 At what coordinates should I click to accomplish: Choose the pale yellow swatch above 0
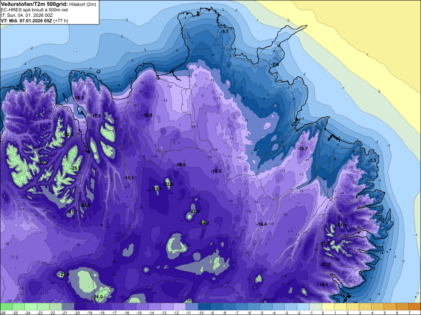(x=328, y=307)
